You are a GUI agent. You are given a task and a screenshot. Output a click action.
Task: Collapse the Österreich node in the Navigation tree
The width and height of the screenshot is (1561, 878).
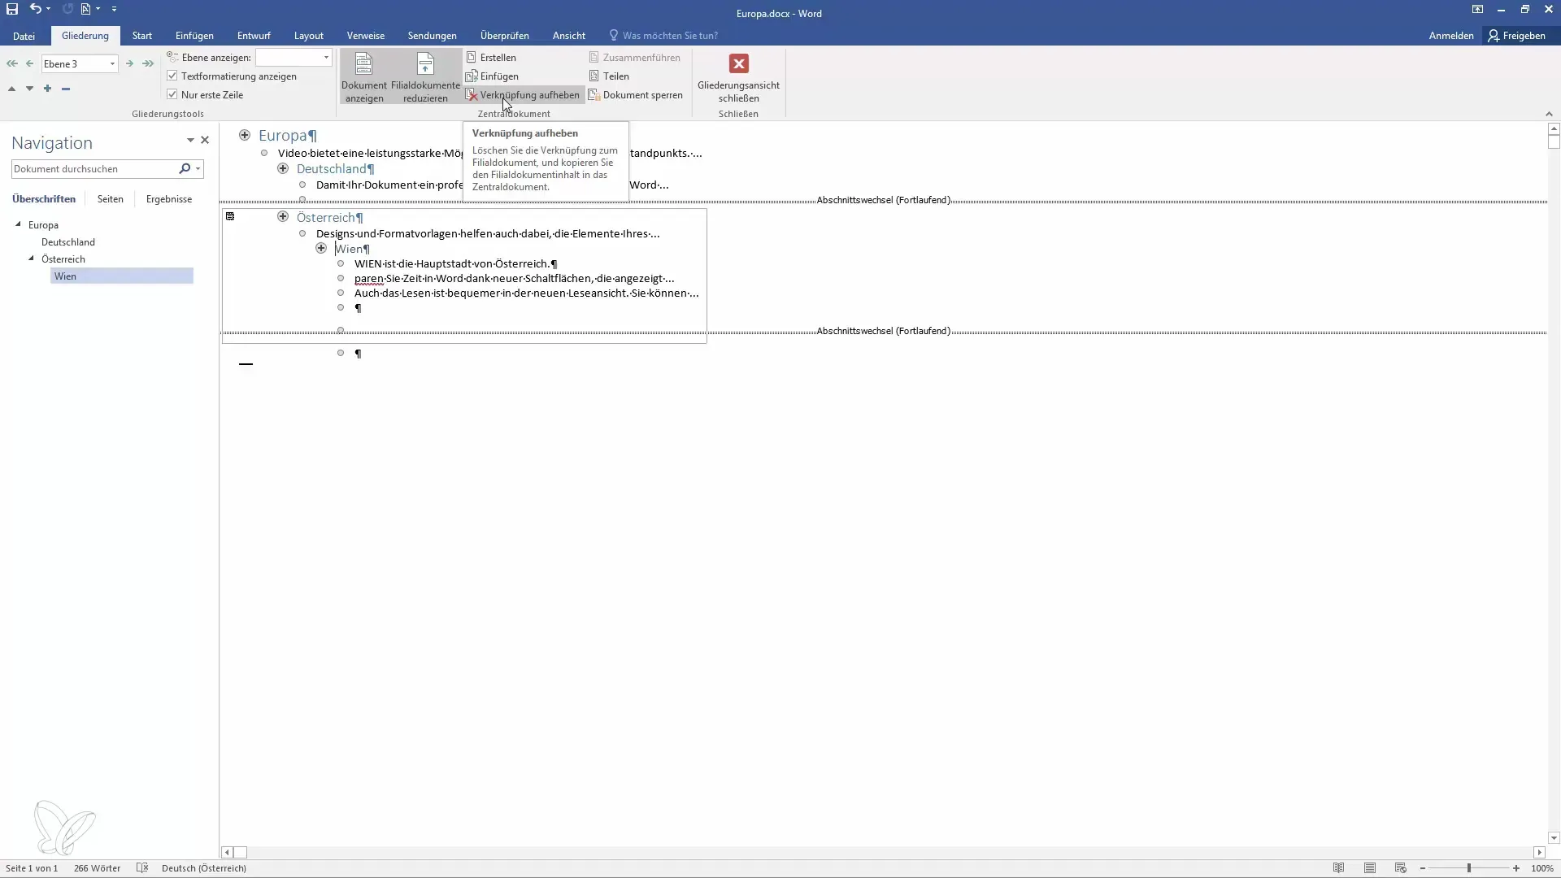pos(31,259)
